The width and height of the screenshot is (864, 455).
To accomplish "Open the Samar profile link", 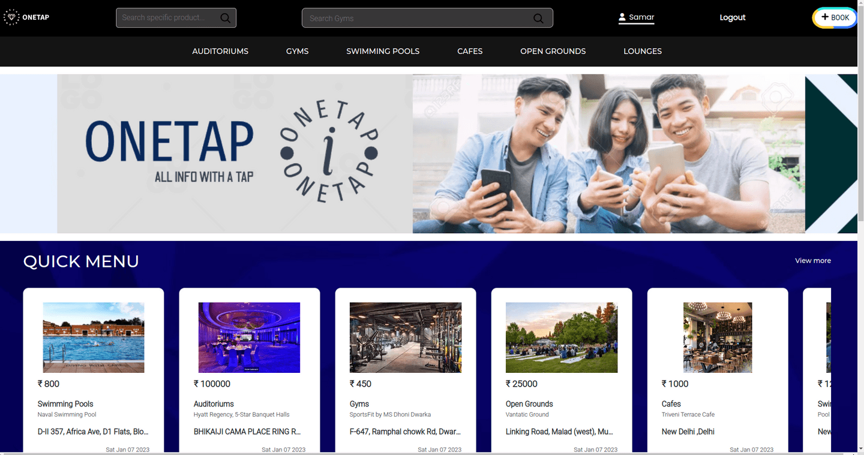I will [x=637, y=17].
